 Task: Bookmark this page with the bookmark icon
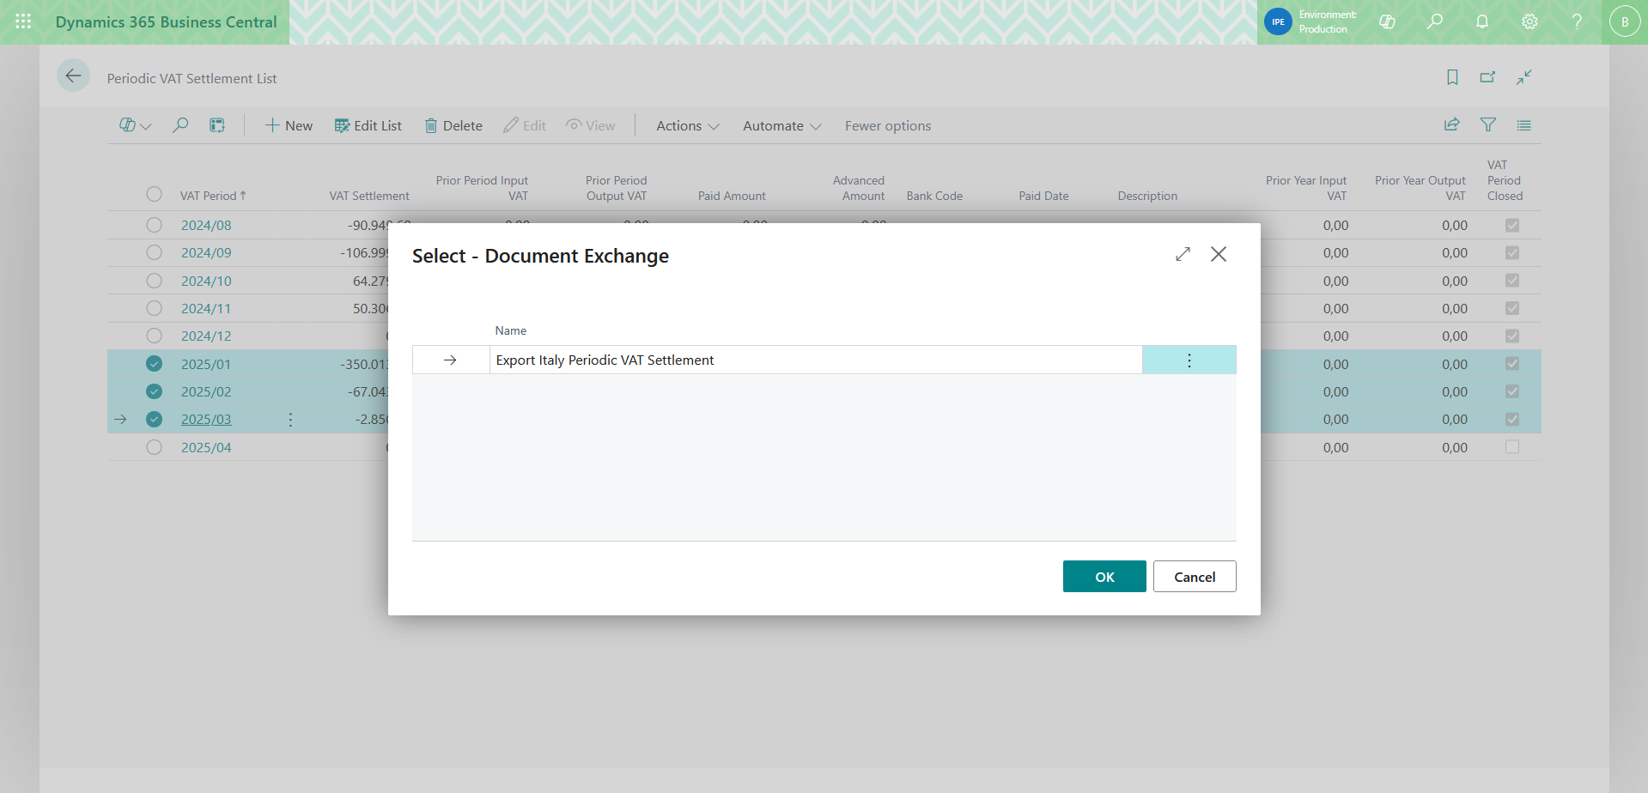(x=1452, y=77)
